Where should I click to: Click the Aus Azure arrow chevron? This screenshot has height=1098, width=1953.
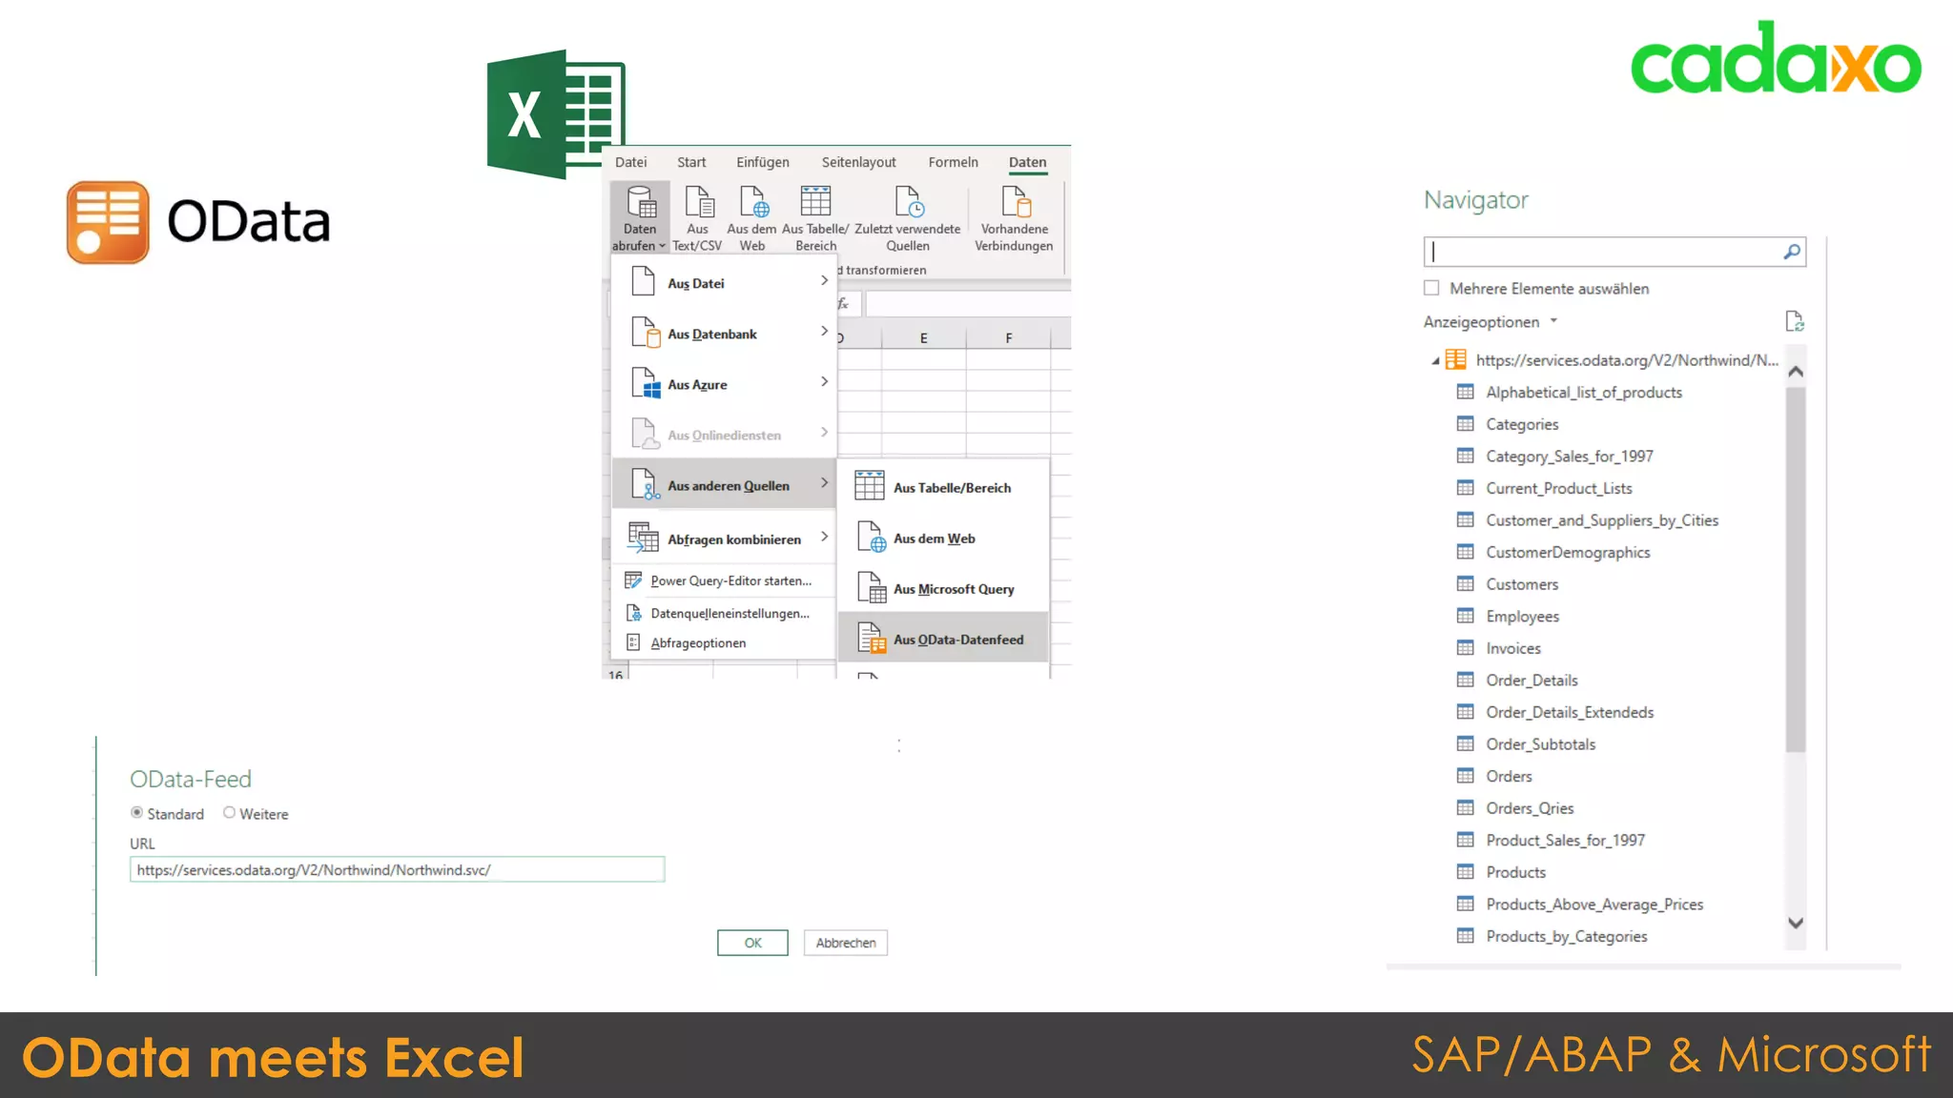pos(824,382)
